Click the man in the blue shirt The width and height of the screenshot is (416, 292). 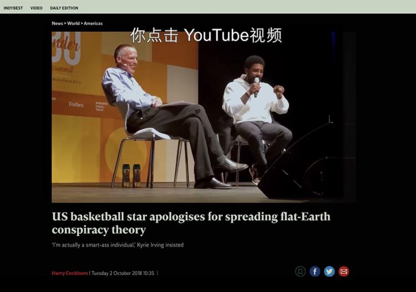(170, 117)
